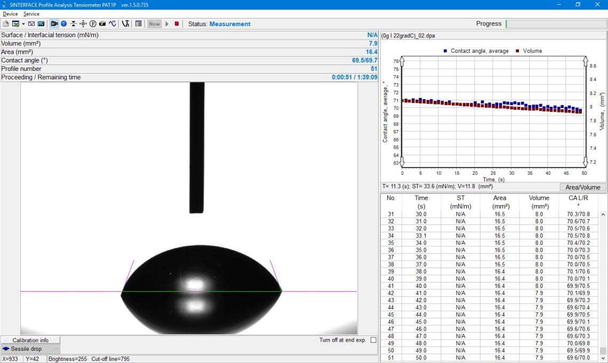Click the save image window icon

pos(15,23)
